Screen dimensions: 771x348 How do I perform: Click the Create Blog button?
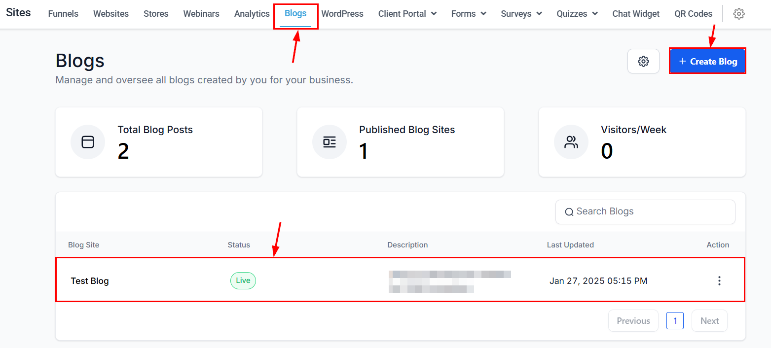(x=707, y=61)
